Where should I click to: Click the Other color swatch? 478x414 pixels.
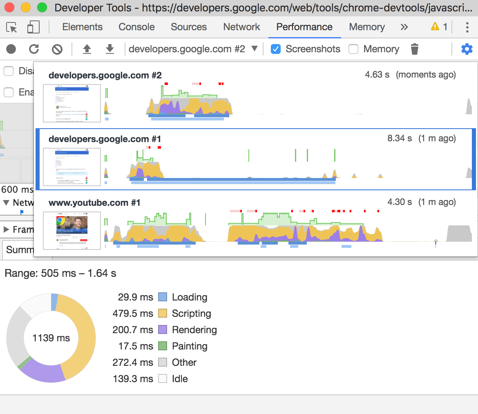pos(163,362)
